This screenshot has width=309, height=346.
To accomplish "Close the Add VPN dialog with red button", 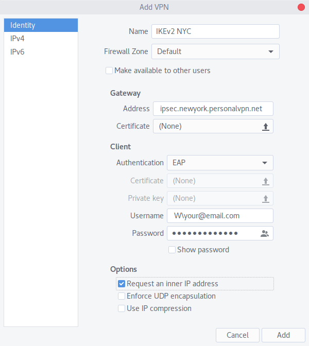I will (x=301, y=7).
